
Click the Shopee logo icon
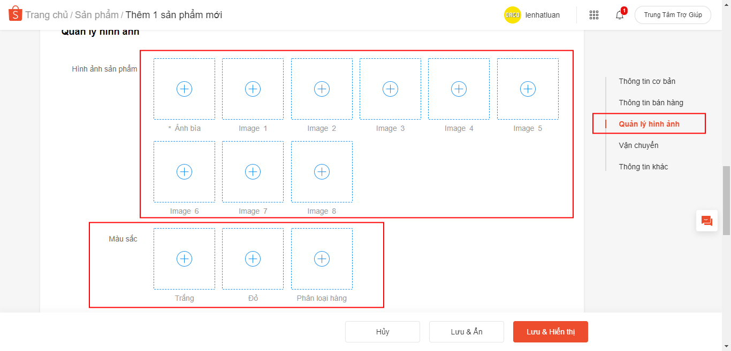click(15, 13)
